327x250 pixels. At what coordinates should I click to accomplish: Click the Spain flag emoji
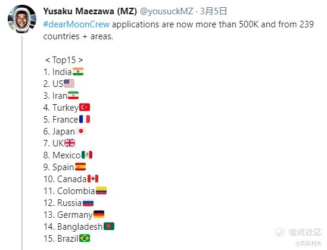click(x=80, y=167)
